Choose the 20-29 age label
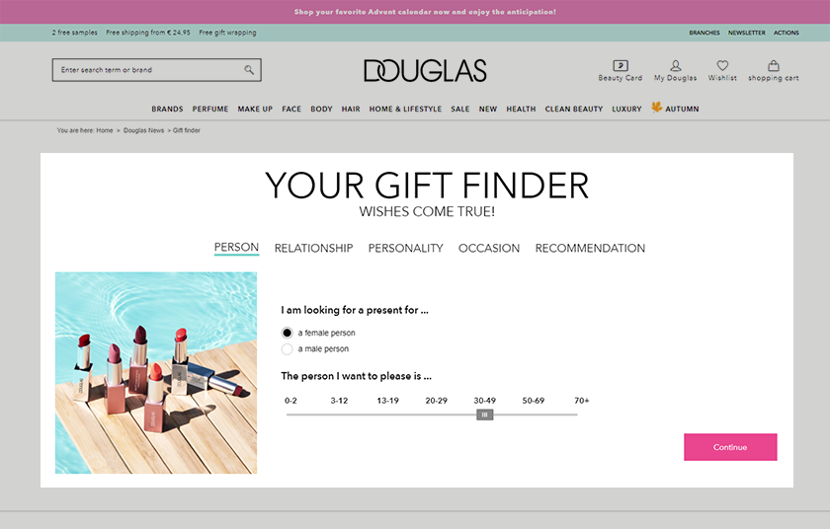Viewport: 830px width, 529px height. 436,401
